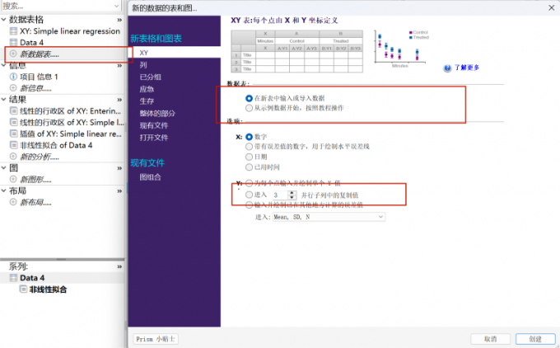Click the results icon beside 插值 of XY: Simple linear re...
Screen dimensions: 560x348
(x=13, y=134)
